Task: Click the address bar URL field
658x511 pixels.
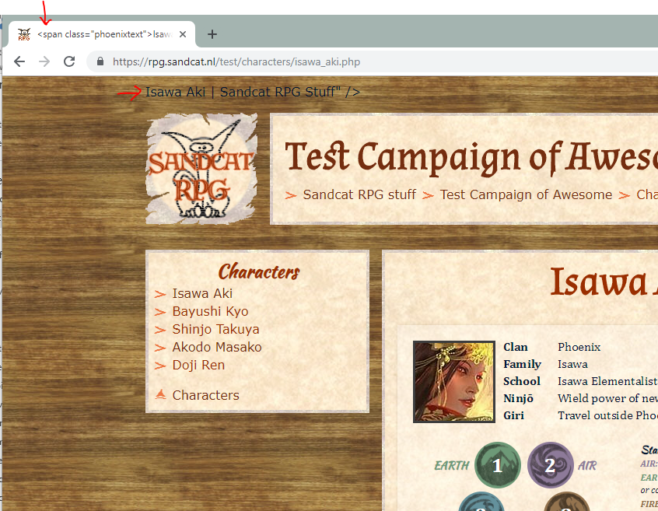Action: click(311, 61)
